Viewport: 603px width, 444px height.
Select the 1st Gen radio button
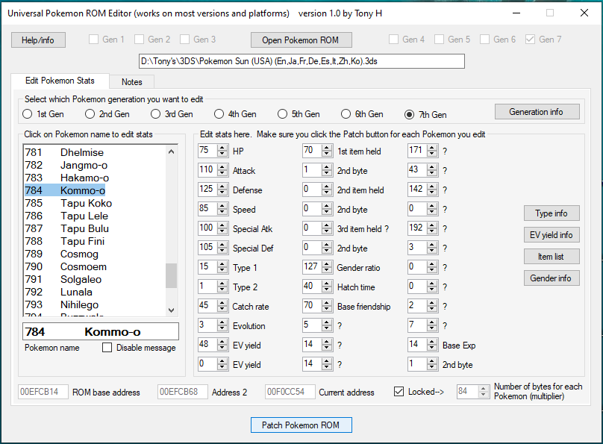[28, 114]
